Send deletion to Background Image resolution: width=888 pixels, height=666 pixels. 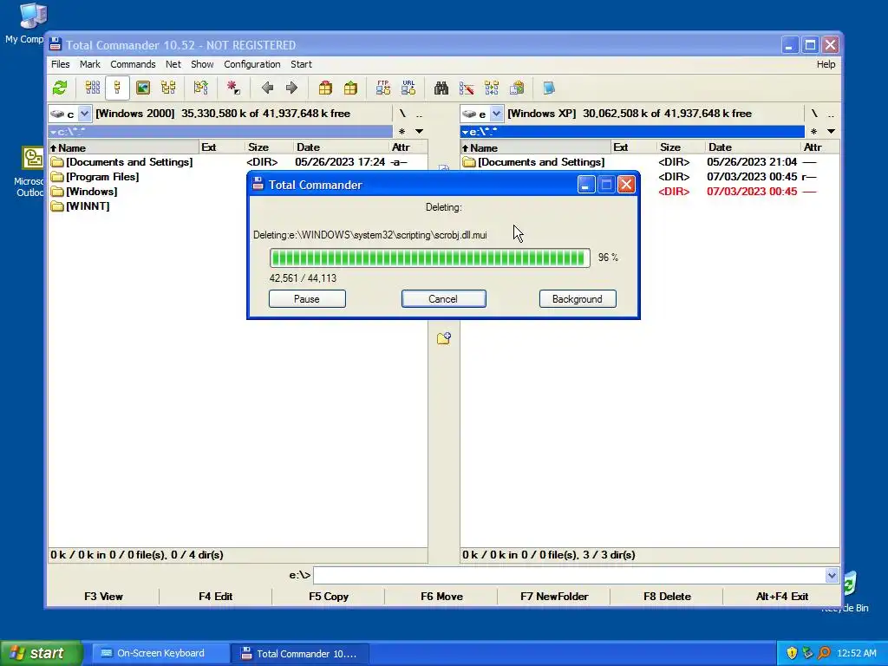(577, 299)
